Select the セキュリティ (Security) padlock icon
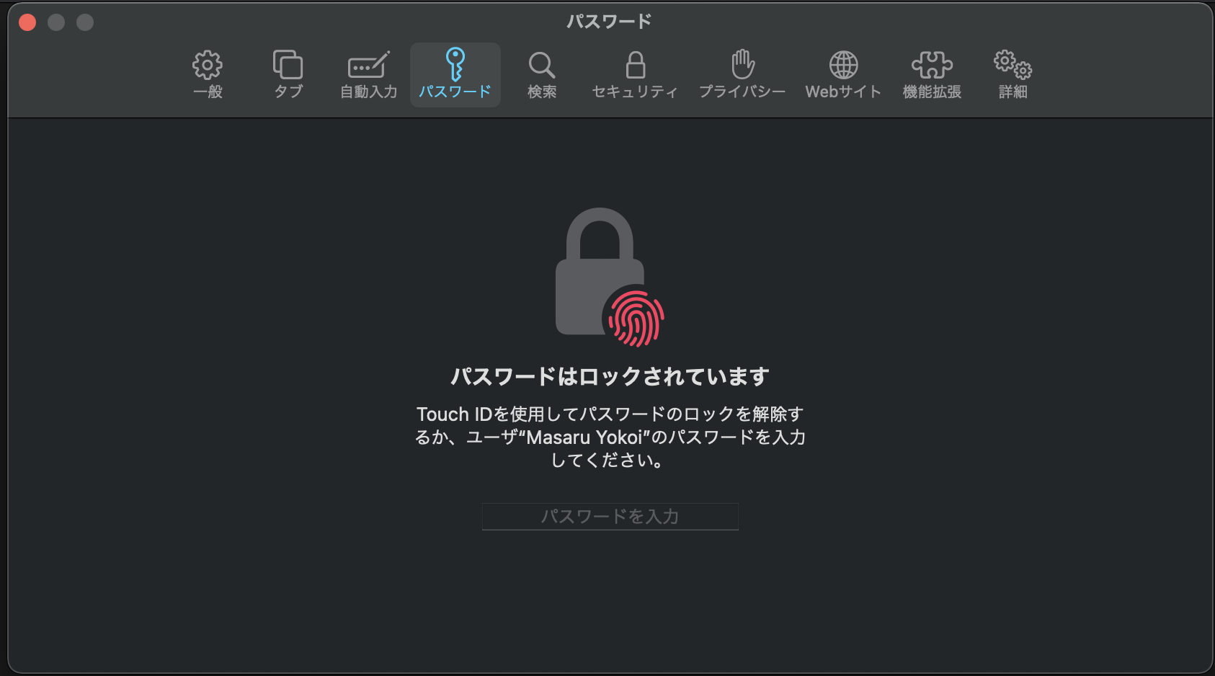Screen dimensions: 1215x676 (x=635, y=74)
